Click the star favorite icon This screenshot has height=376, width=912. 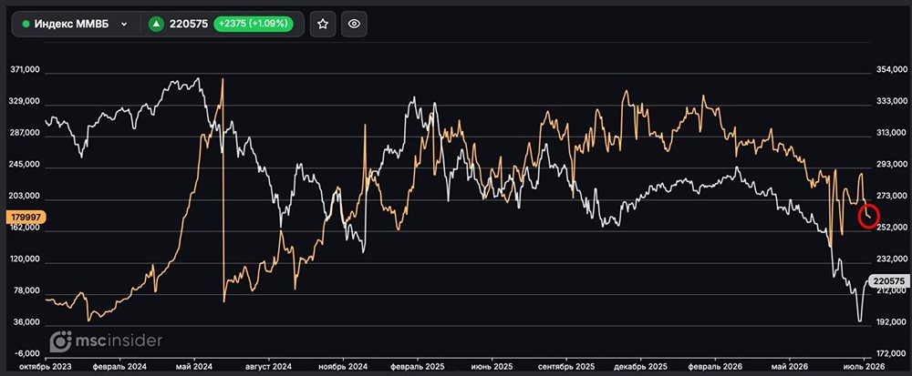(x=323, y=24)
